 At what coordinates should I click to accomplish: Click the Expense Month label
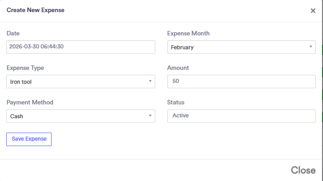point(188,33)
